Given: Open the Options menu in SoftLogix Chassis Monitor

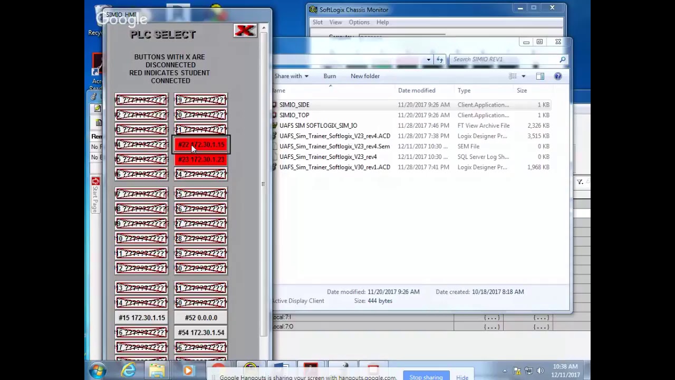Looking at the screenshot, I should [359, 22].
